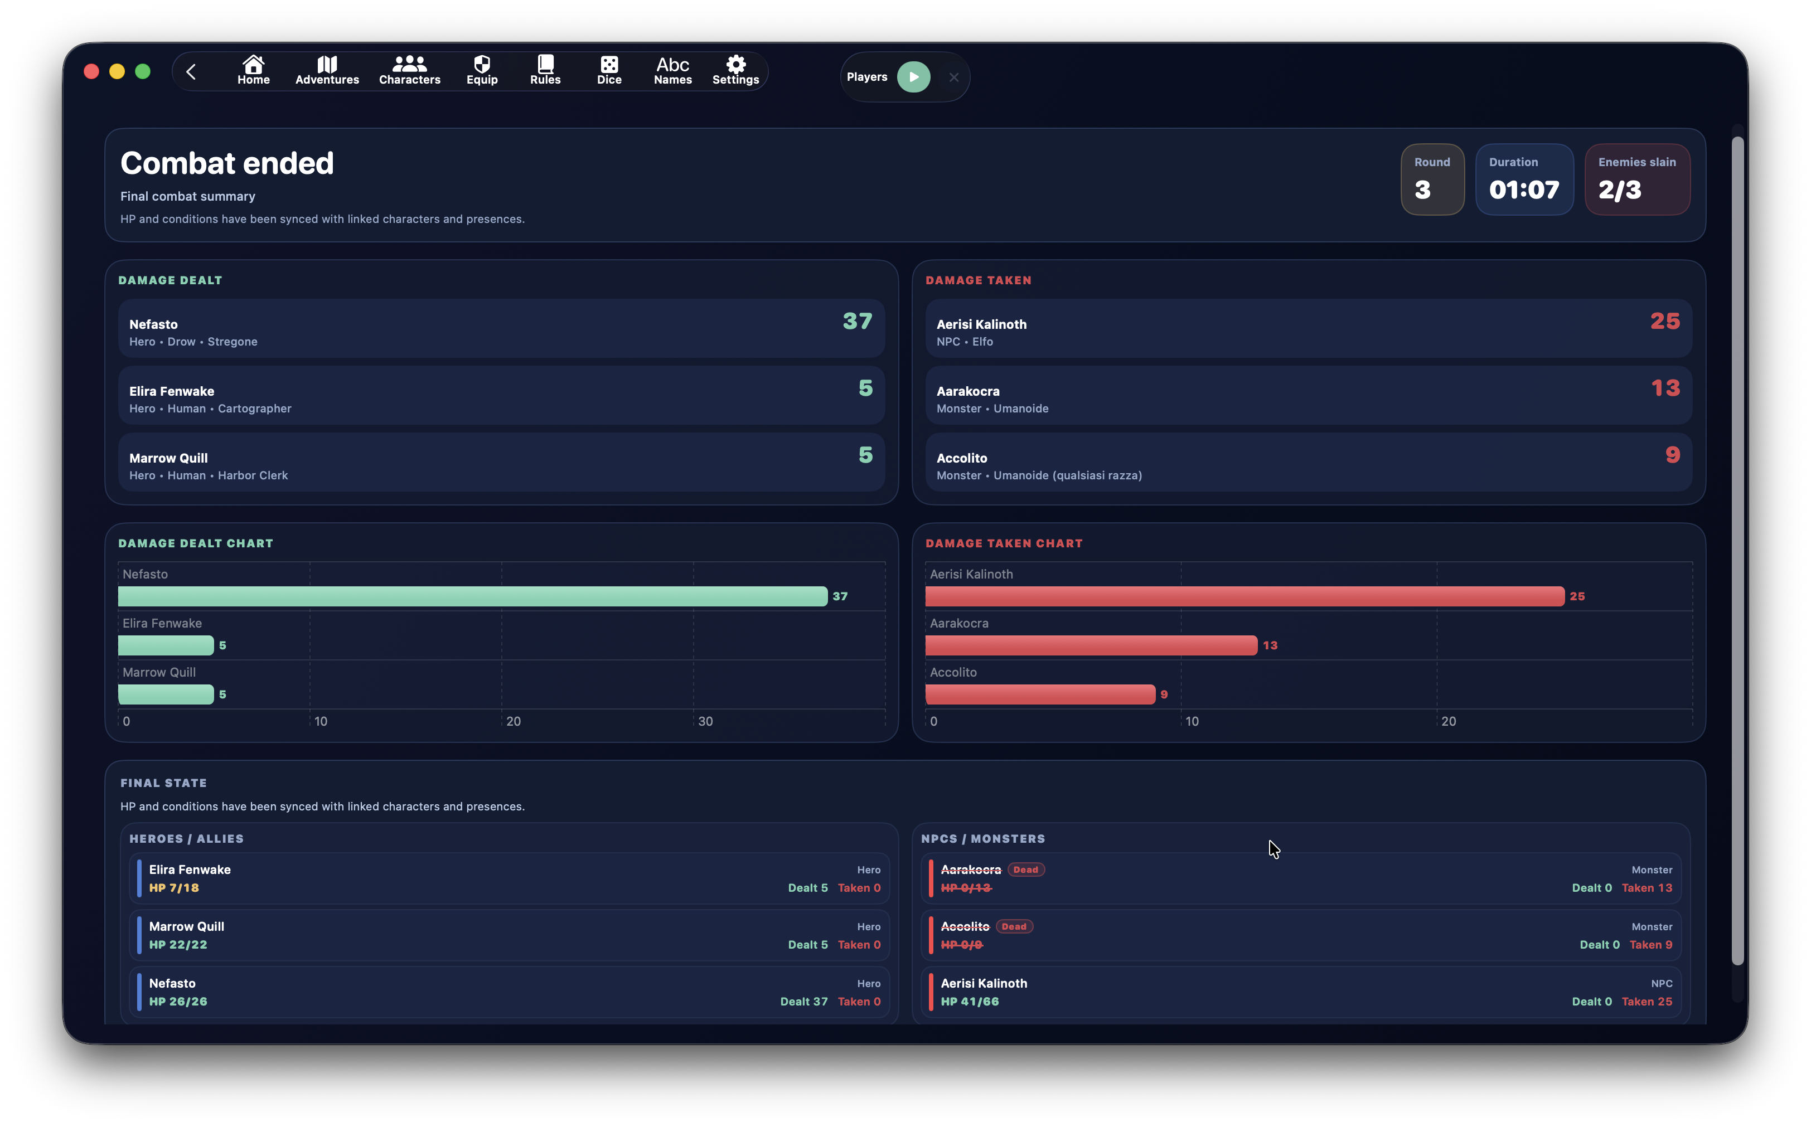Click the Dead badge next to Aarakocra

pos(1025,870)
